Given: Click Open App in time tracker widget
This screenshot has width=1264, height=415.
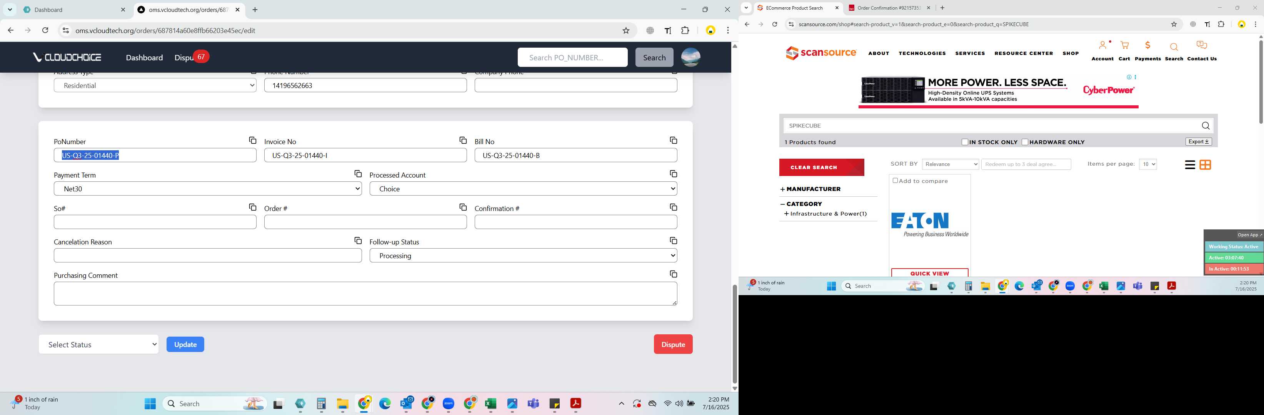Looking at the screenshot, I should pyautogui.click(x=1249, y=235).
